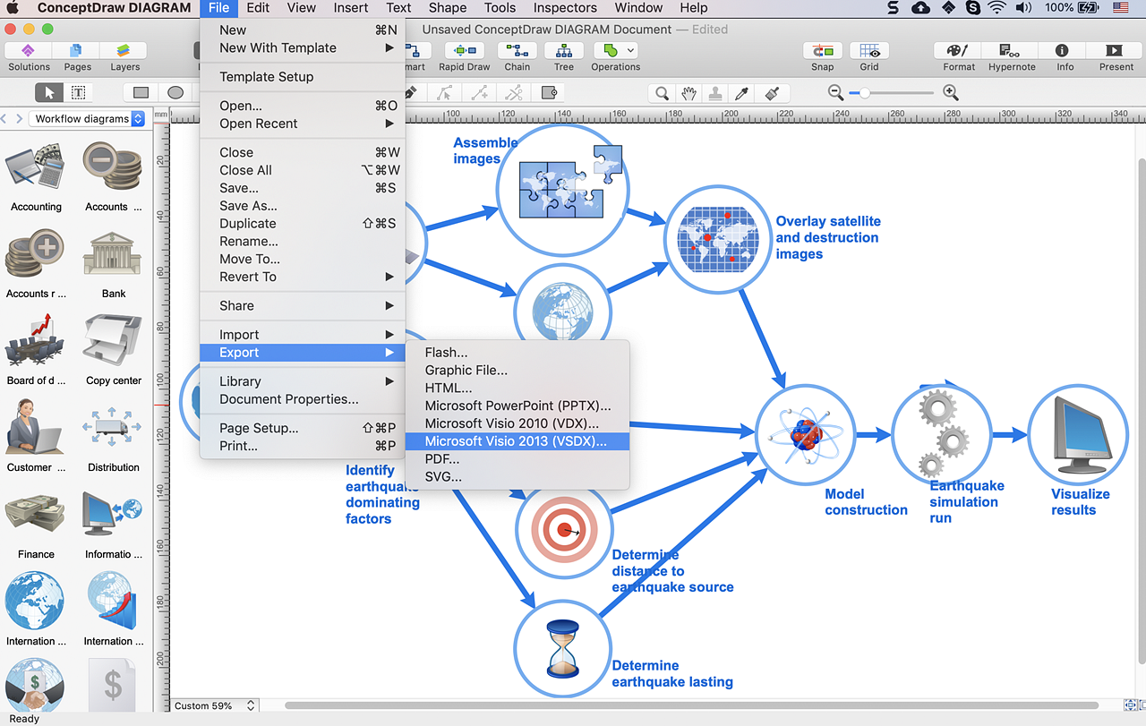Select the ellipse shape tool

175,92
